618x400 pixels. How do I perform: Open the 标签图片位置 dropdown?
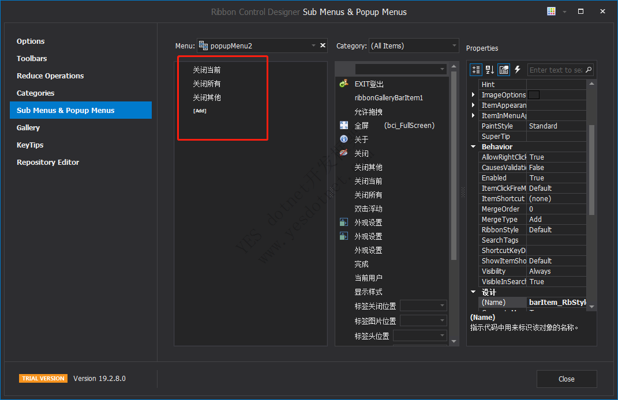(442, 320)
